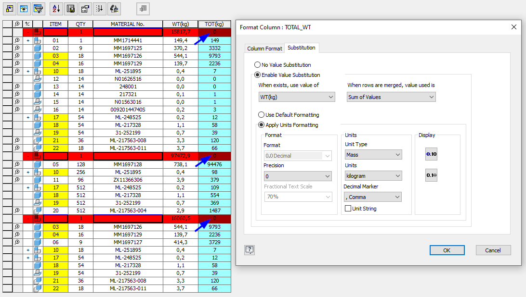Open the Substitution tab

[x=302, y=48]
